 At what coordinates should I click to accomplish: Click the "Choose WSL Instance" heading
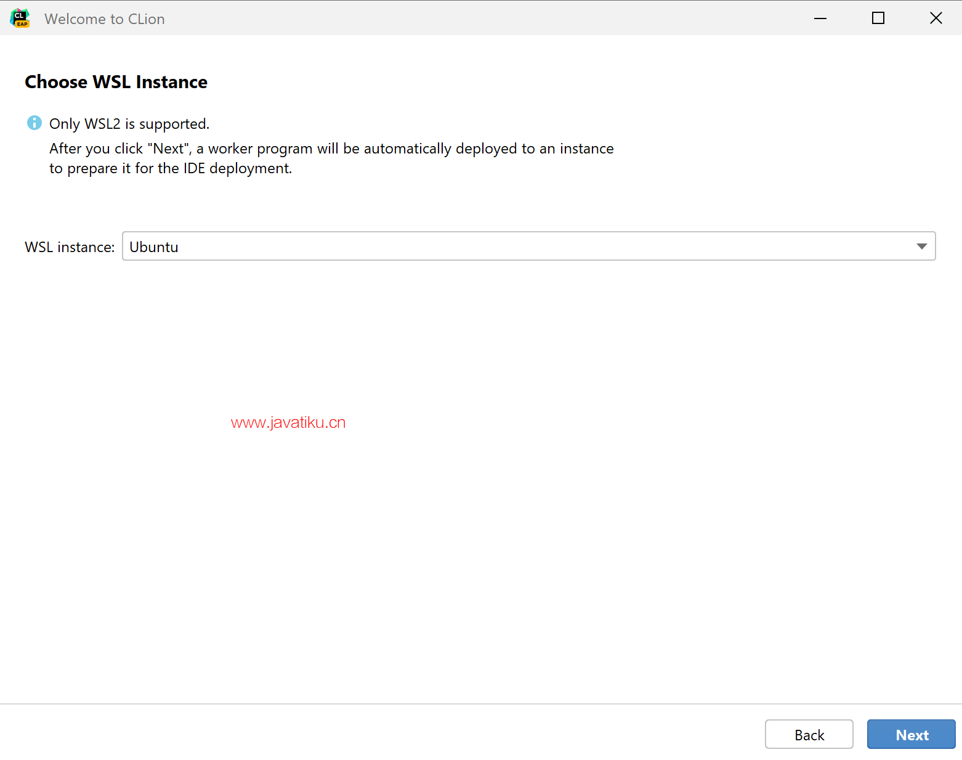point(116,82)
